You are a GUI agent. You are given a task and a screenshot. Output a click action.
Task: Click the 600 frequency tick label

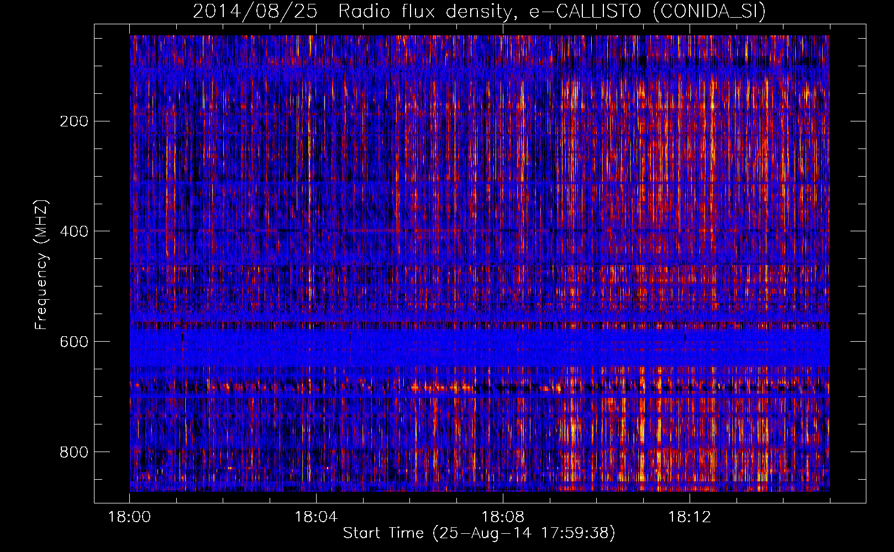point(74,342)
